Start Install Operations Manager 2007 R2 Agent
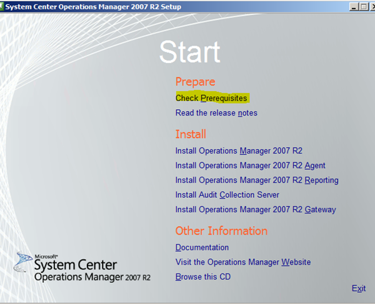Viewport: 375px width, 304px height. coord(250,165)
